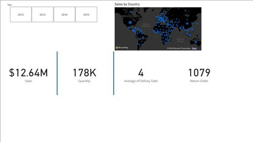
Task: Select the 2013 year slicer tile
Action: tap(42, 14)
